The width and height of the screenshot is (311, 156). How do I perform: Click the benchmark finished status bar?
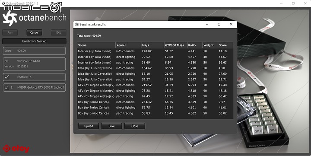point(34,41)
